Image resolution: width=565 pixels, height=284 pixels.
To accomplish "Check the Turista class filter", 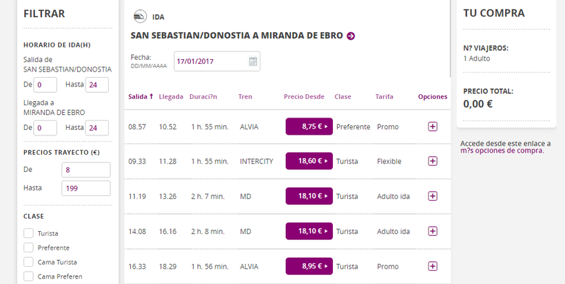I will (29, 233).
